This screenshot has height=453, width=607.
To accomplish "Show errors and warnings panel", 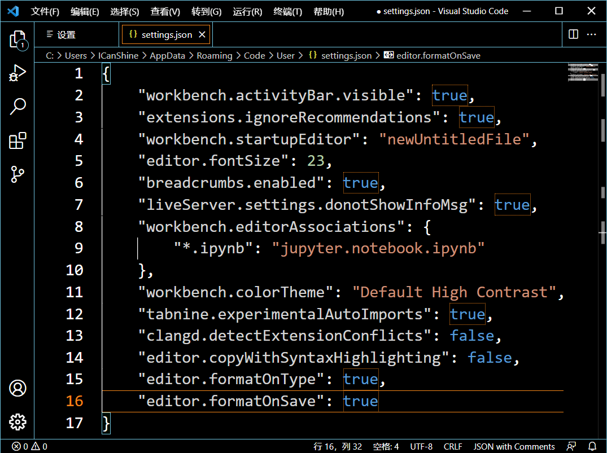I will 29,446.
